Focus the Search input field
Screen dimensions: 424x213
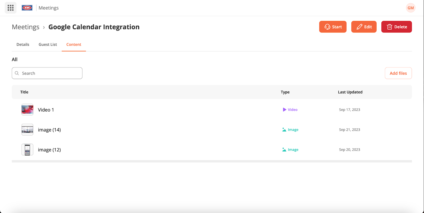[x=47, y=73]
